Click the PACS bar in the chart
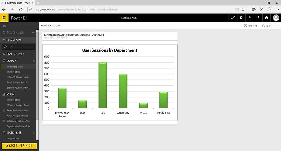 [x=143, y=106]
